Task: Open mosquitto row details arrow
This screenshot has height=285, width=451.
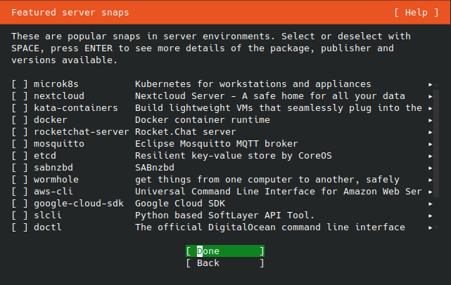Action: 431,144
